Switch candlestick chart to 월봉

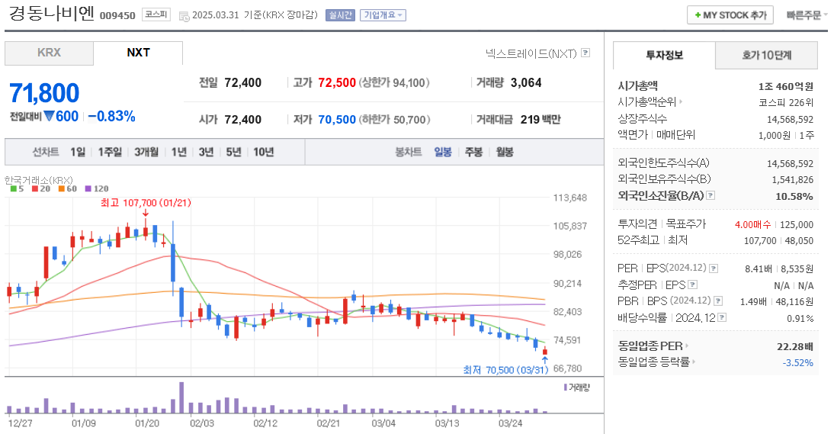point(505,152)
